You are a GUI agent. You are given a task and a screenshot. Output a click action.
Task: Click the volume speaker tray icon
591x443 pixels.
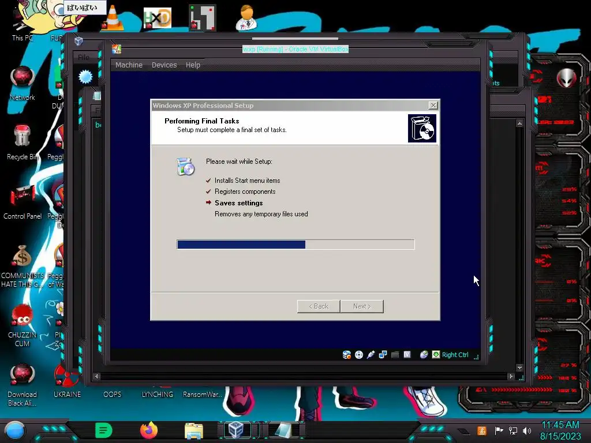[527, 430]
